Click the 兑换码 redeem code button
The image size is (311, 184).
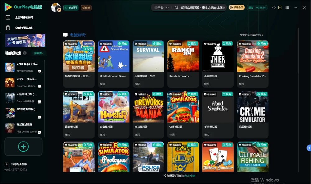[x=71, y=7]
